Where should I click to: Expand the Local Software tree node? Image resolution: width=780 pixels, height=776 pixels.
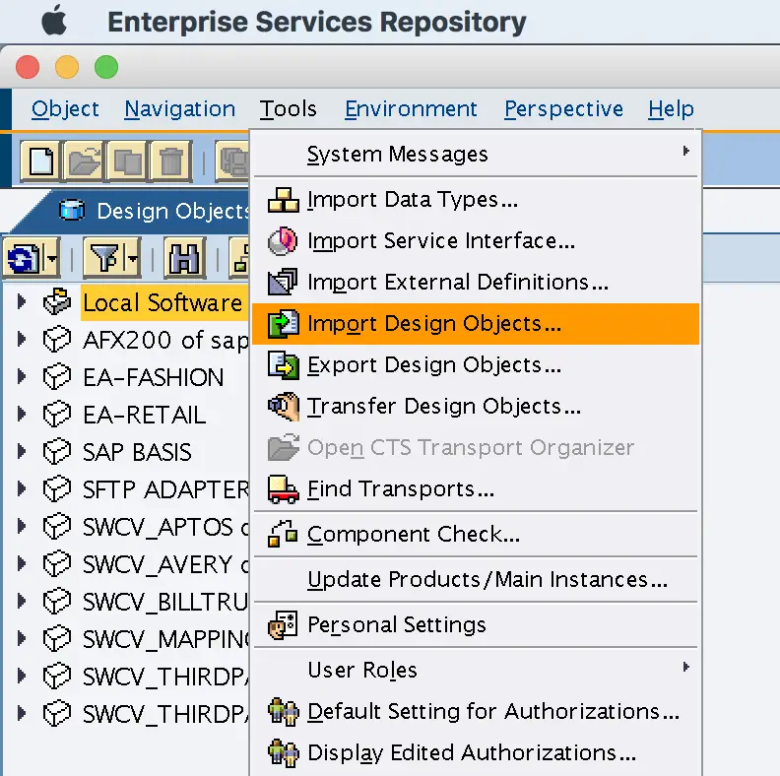tap(22, 301)
